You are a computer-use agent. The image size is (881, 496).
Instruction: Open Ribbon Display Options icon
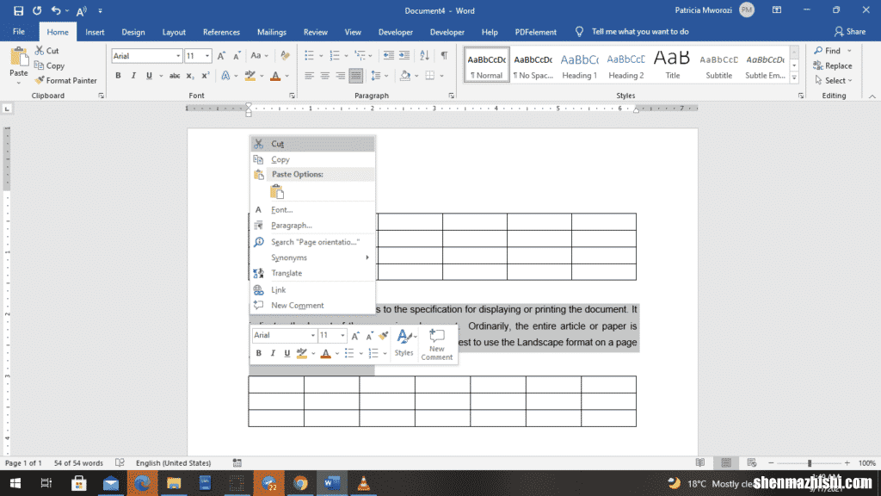click(777, 10)
